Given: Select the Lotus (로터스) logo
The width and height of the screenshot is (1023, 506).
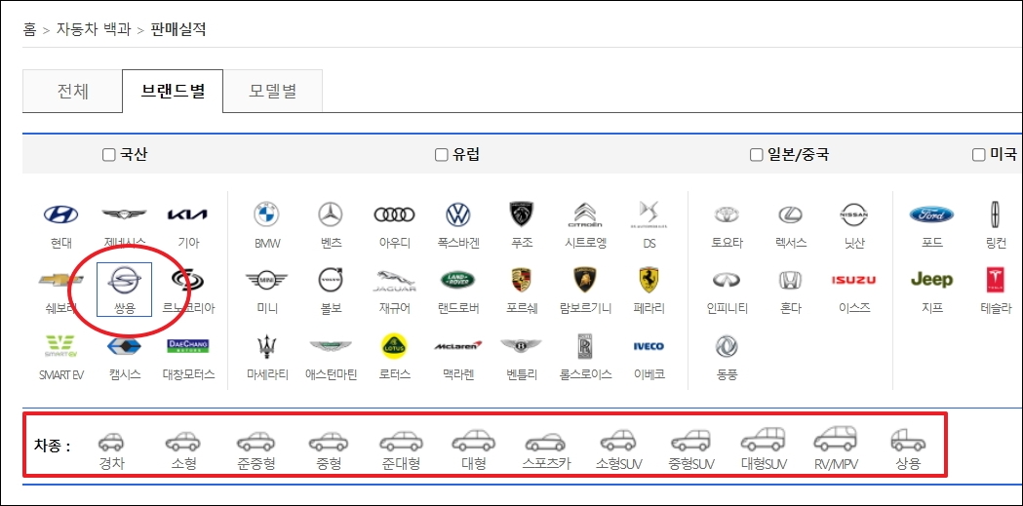Looking at the screenshot, I should pyautogui.click(x=394, y=345).
